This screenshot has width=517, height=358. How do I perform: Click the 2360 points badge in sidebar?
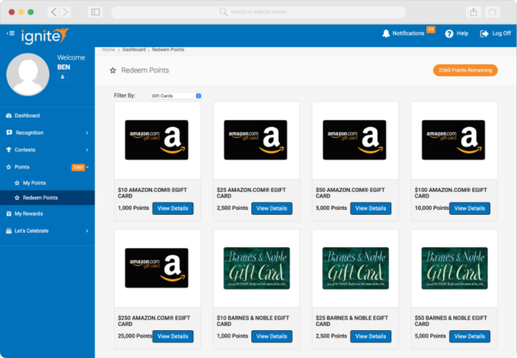(78, 167)
